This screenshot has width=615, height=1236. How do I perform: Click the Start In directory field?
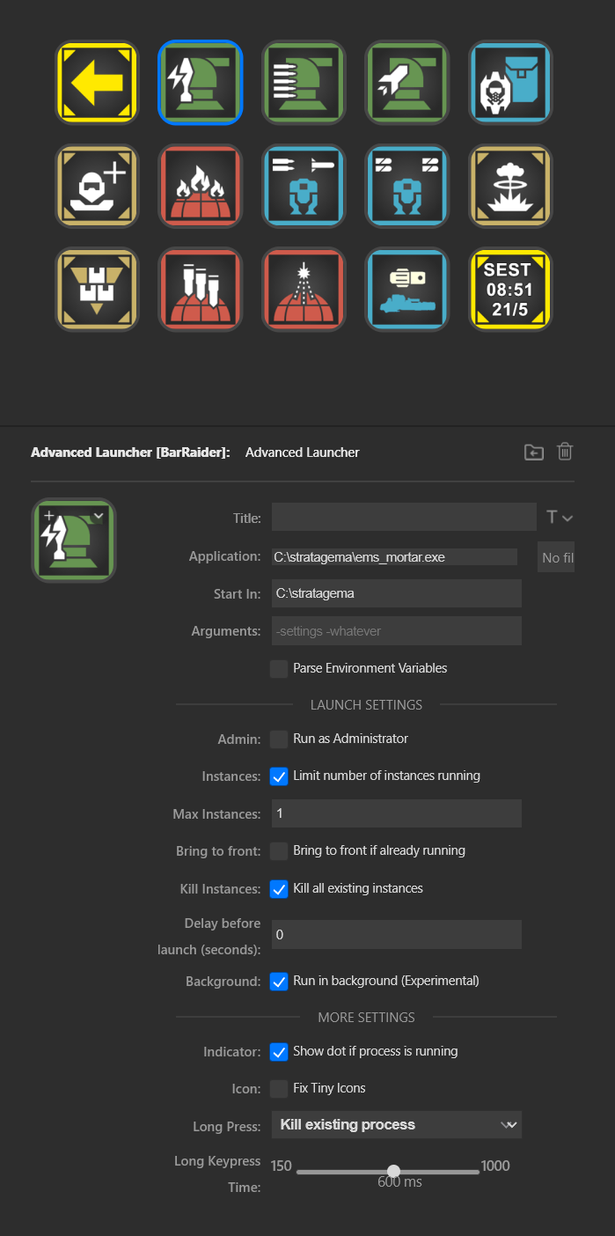(x=397, y=593)
